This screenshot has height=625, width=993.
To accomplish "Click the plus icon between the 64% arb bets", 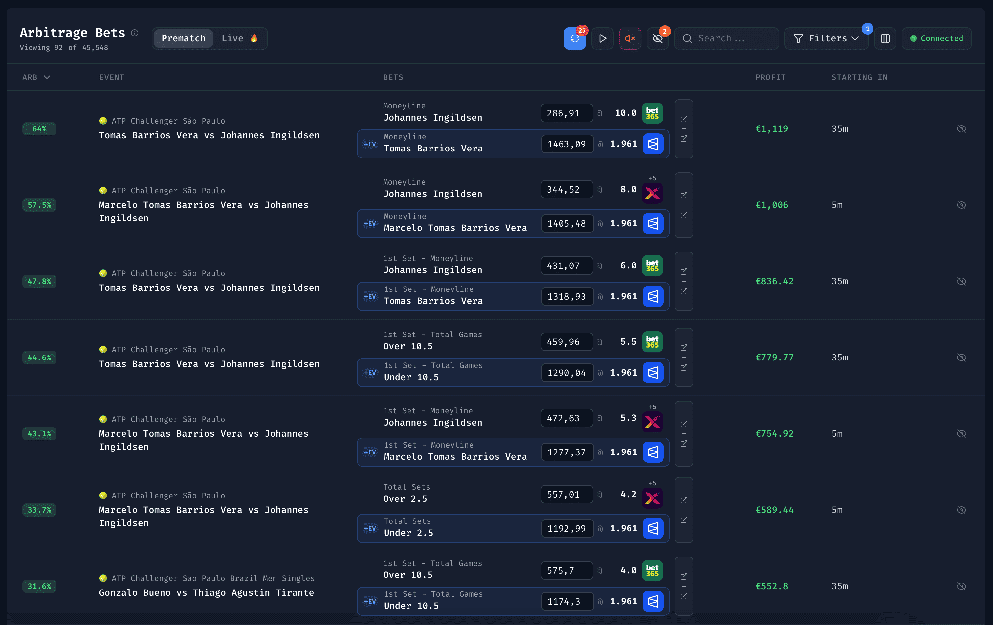I will tap(684, 129).
